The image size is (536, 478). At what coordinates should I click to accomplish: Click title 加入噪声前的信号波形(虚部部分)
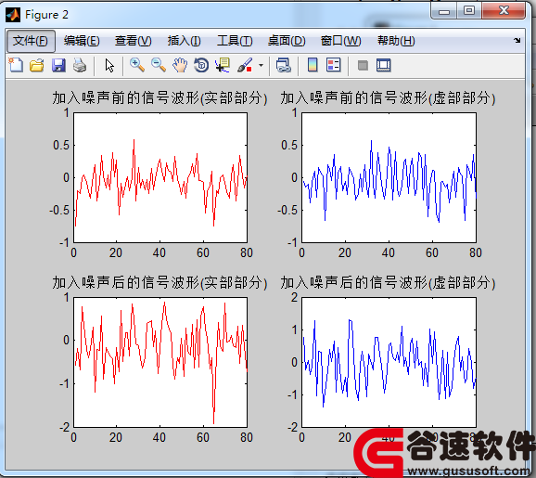(x=388, y=98)
